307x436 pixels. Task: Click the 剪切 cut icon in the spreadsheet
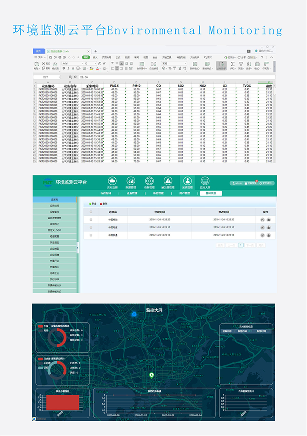coord(43,64)
